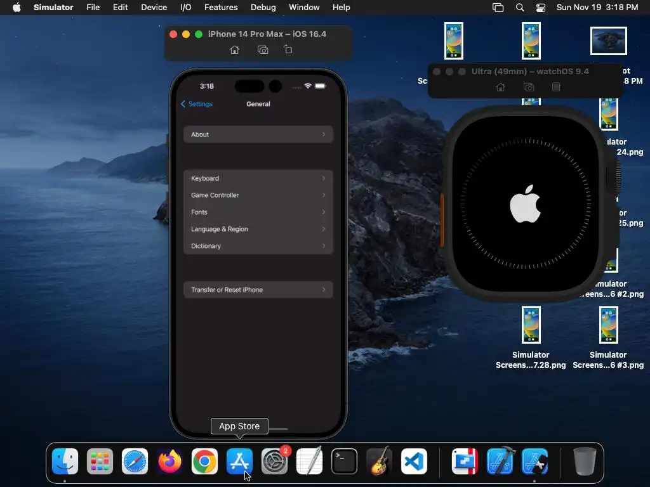
Task: Open the Debug menu
Action: pos(263,8)
